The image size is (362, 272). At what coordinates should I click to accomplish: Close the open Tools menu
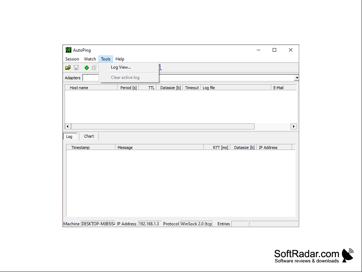pos(106,59)
